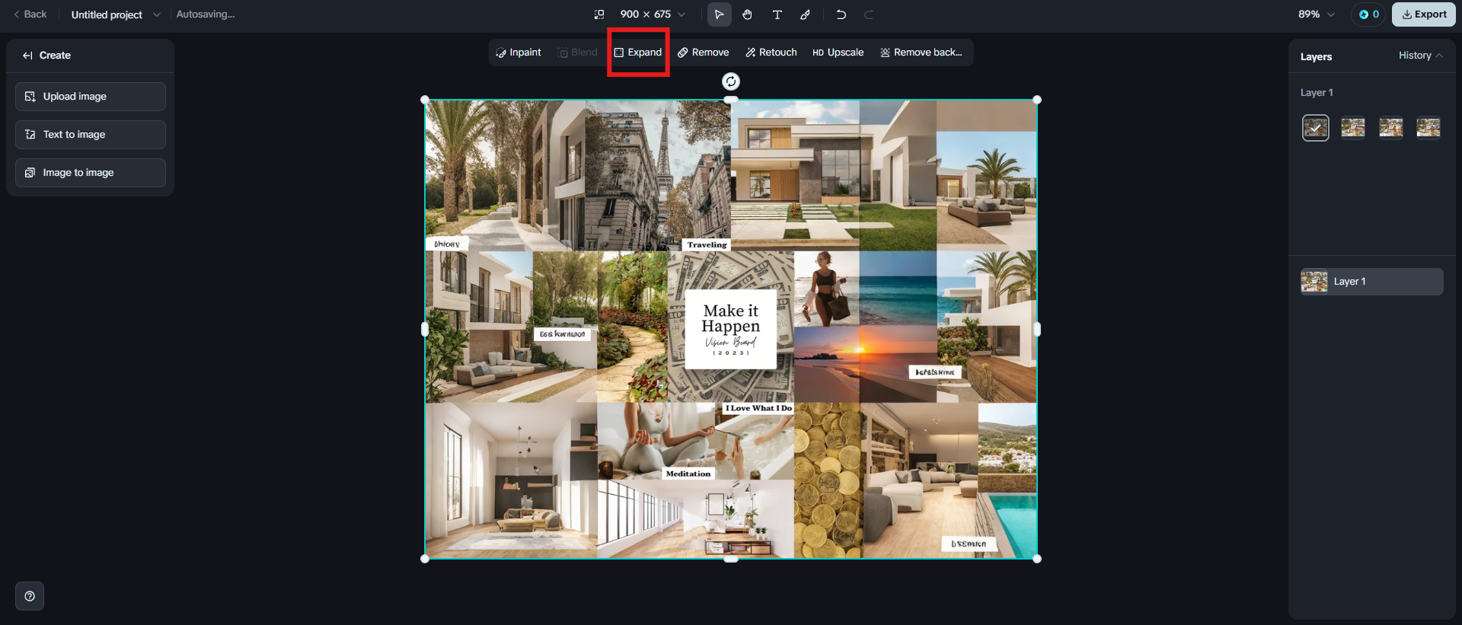
Task: Click the canvas resize icon beside the dimensions
Action: coord(599,14)
